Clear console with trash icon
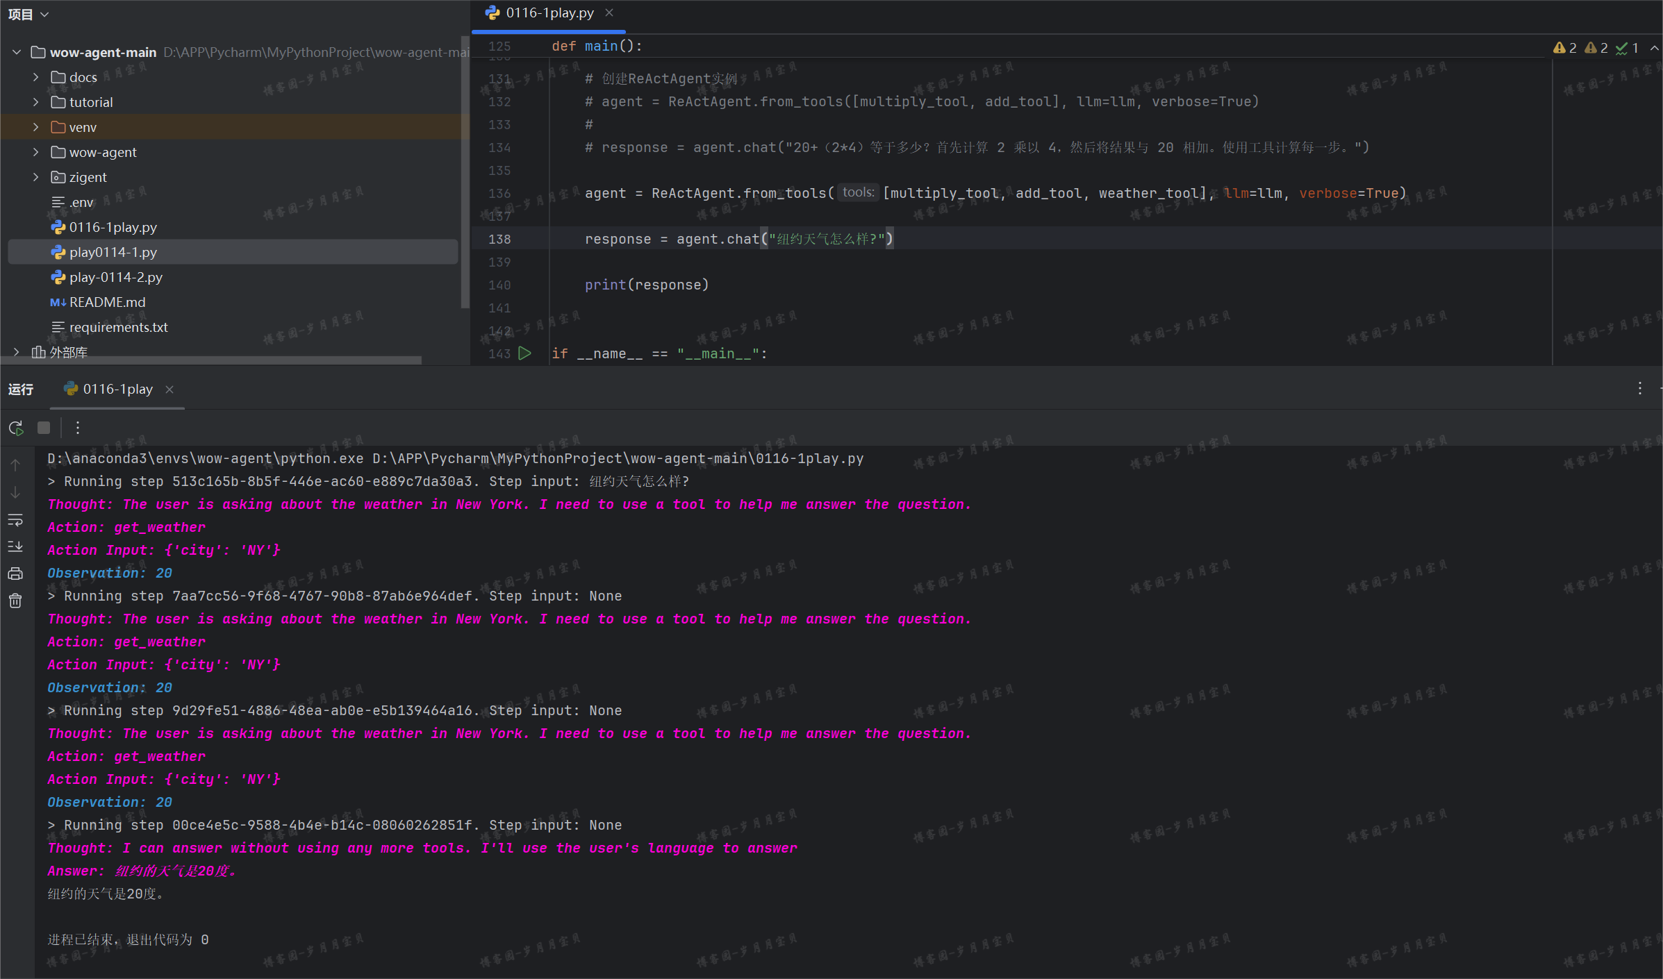Viewport: 1663px width, 979px height. pos(15,601)
